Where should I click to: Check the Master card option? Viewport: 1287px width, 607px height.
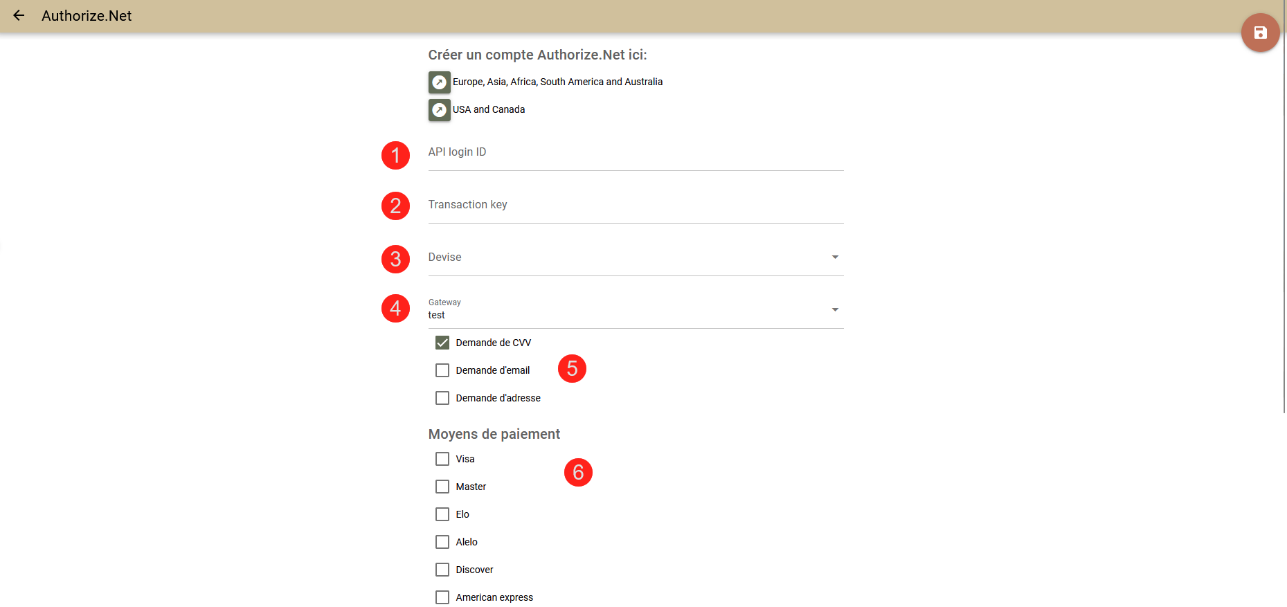(442, 487)
